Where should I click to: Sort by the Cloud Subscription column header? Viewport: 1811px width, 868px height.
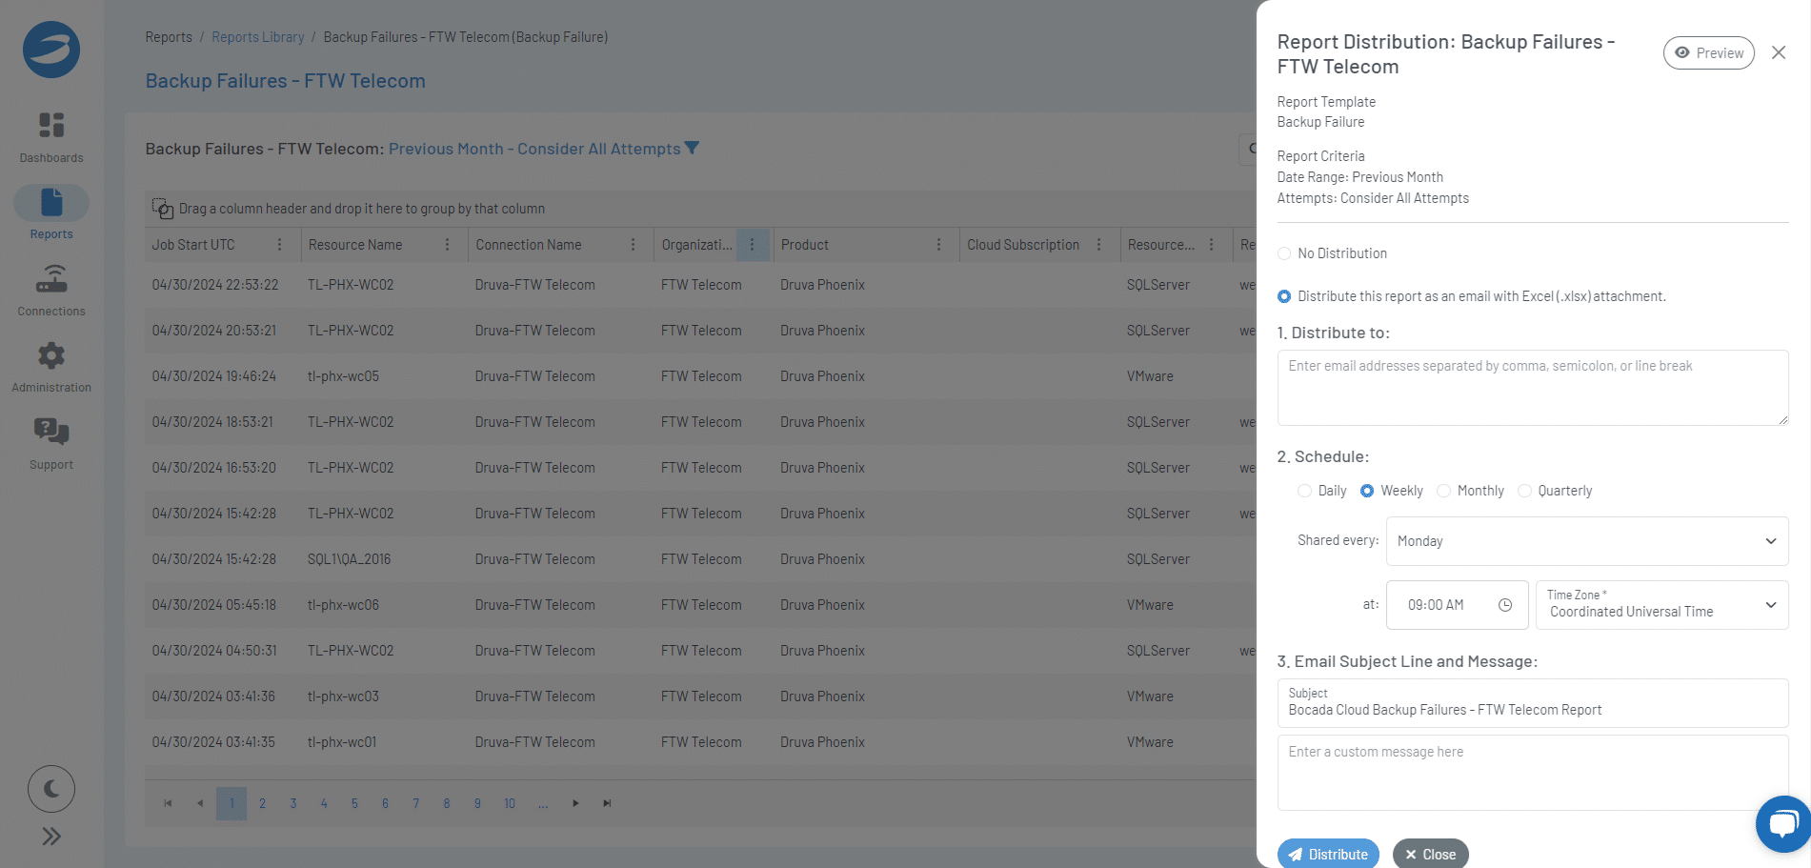(x=1023, y=245)
